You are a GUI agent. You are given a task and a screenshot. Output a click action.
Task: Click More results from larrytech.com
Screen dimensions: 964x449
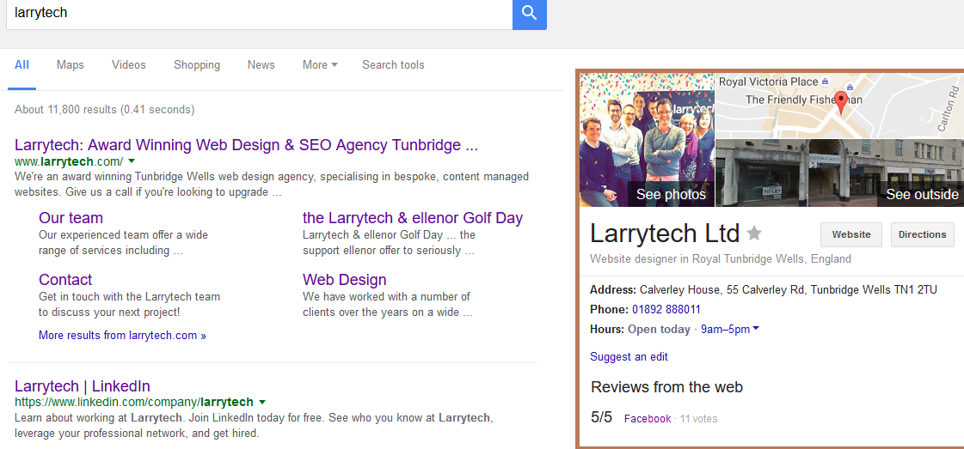tap(122, 336)
